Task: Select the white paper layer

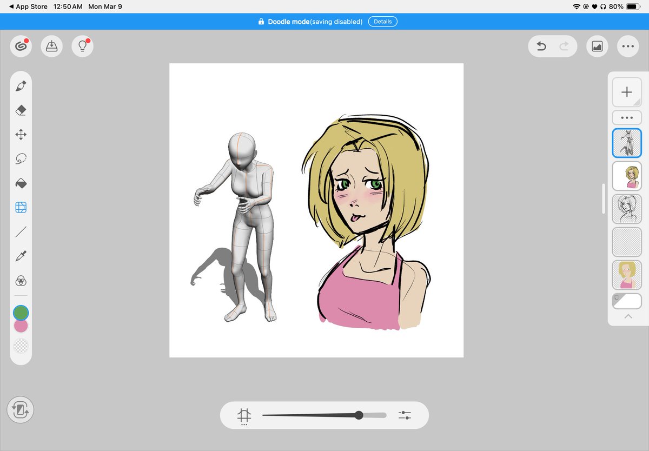Action: click(627, 301)
